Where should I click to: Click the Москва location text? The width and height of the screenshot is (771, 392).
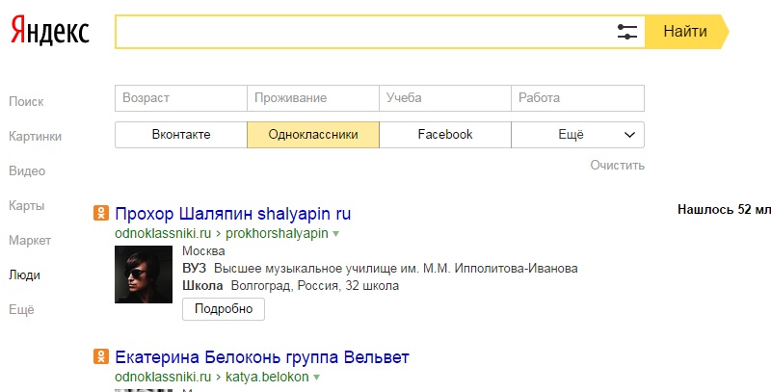click(x=203, y=251)
